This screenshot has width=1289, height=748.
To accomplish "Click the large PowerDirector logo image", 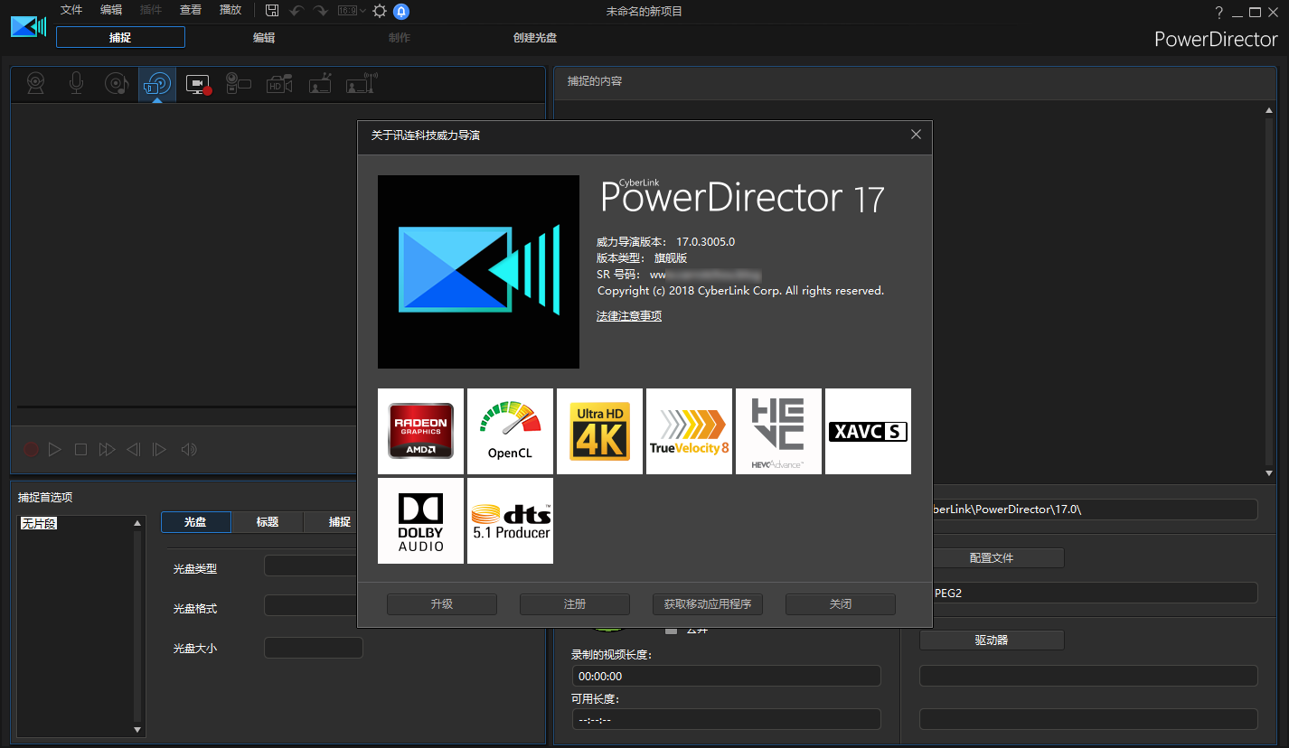I will pos(478,272).
